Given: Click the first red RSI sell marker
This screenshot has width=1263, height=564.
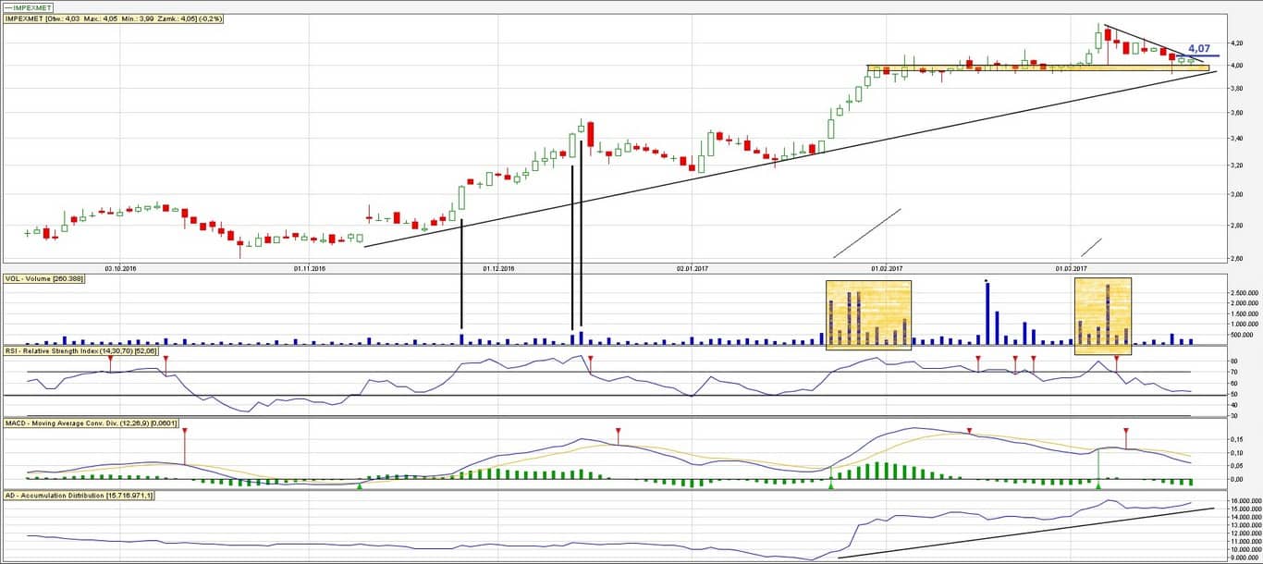Looking at the screenshot, I should click(x=110, y=359).
